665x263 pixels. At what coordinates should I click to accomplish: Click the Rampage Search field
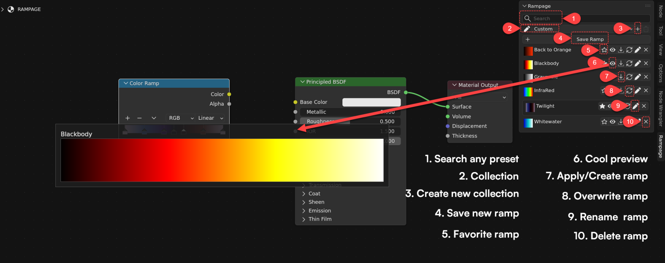586,19
